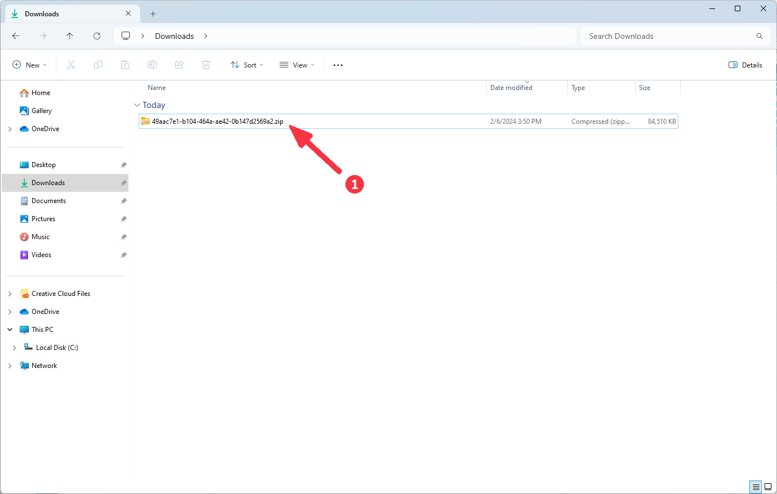
Task: Open the See more menu
Action: click(338, 65)
